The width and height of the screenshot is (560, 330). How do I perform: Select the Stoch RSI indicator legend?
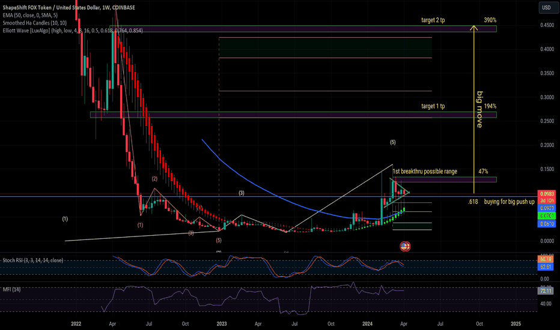(33, 260)
